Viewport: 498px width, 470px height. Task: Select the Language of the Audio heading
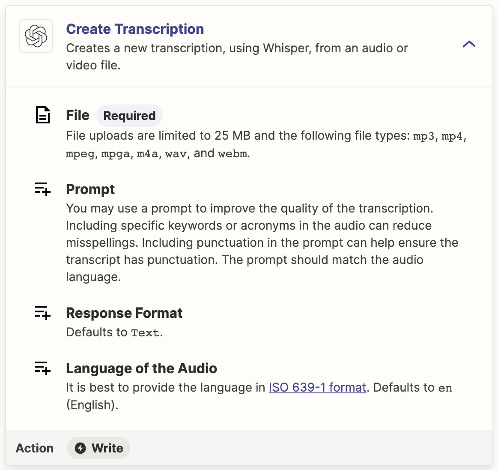(141, 368)
